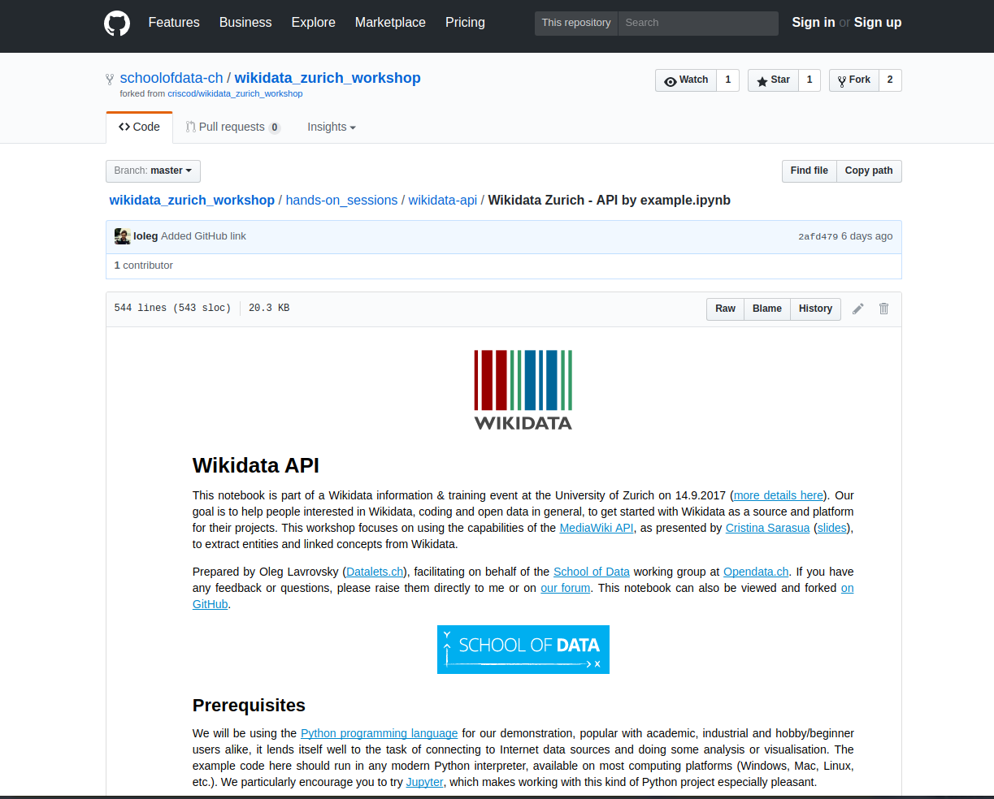Expand the Insights dropdown
Image resolution: width=994 pixels, height=799 pixels.
click(332, 127)
